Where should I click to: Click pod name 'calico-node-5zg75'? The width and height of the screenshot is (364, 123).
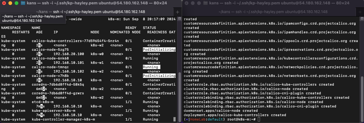coord(50,50)
